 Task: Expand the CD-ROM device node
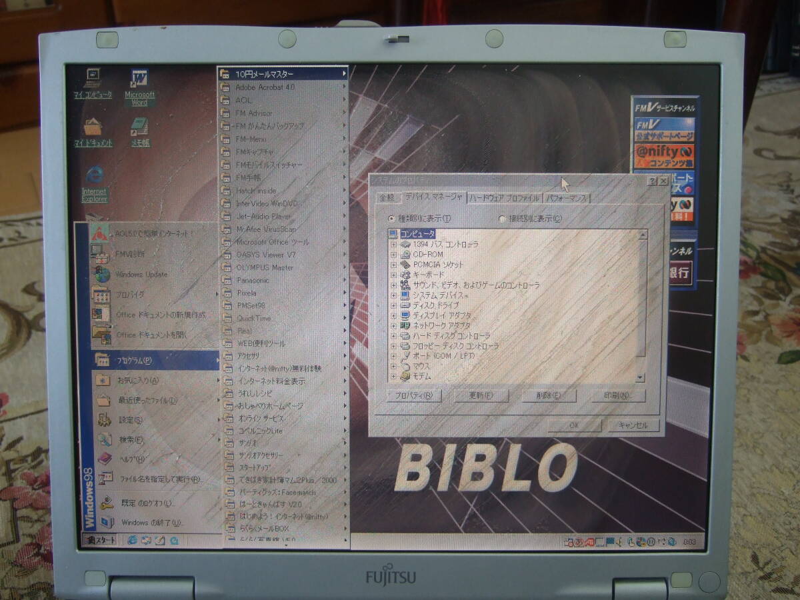coord(393,255)
